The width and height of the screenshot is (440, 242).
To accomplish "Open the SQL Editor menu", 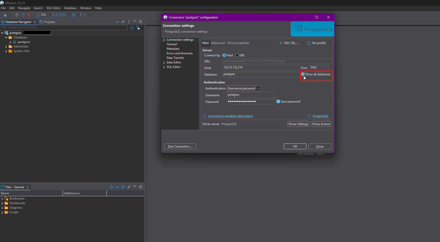I will tap(53, 8).
